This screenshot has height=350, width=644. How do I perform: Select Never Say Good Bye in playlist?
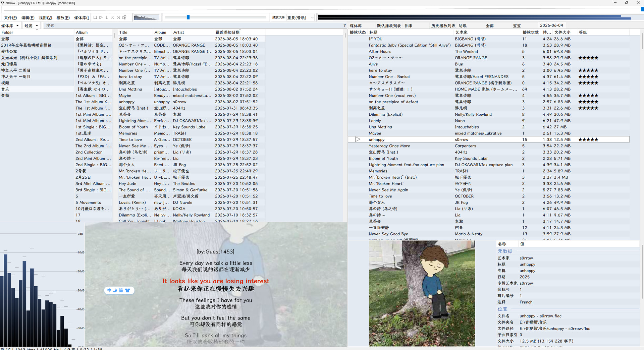pos(489,234)
